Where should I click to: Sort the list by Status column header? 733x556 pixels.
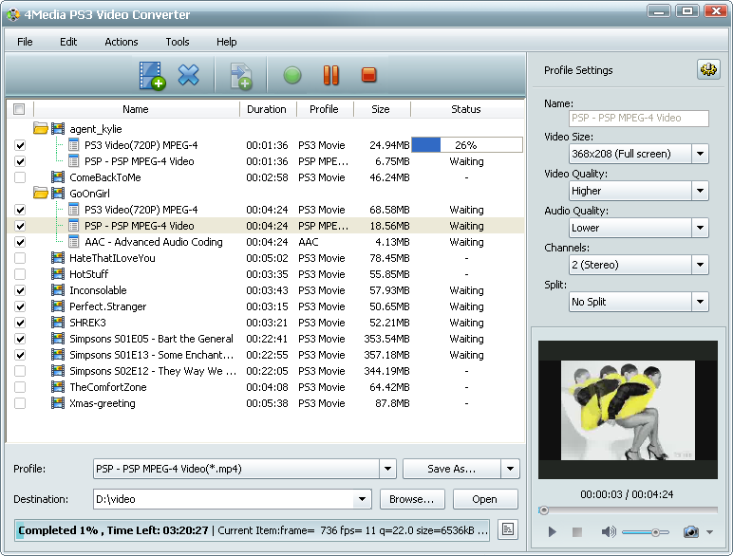(x=465, y=109)
